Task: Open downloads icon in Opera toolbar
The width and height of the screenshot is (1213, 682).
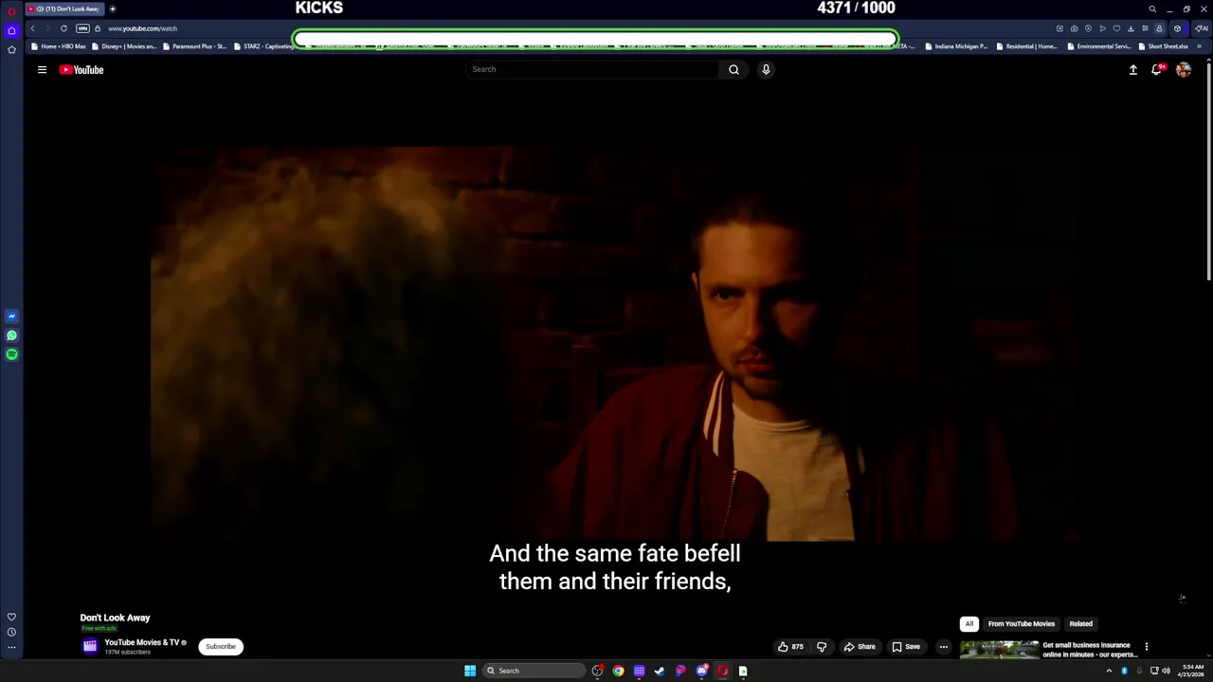Action: [1131, 28]
